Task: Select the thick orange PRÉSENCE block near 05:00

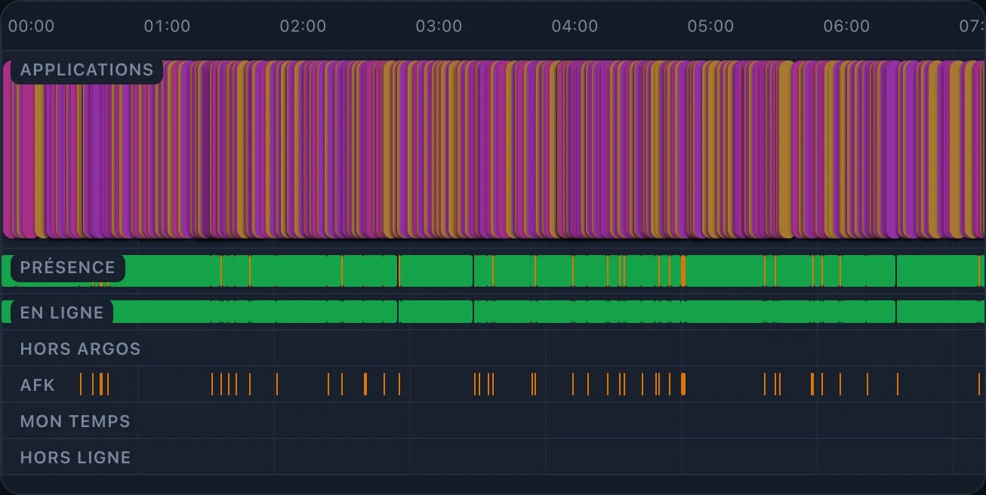Action: 683,271
